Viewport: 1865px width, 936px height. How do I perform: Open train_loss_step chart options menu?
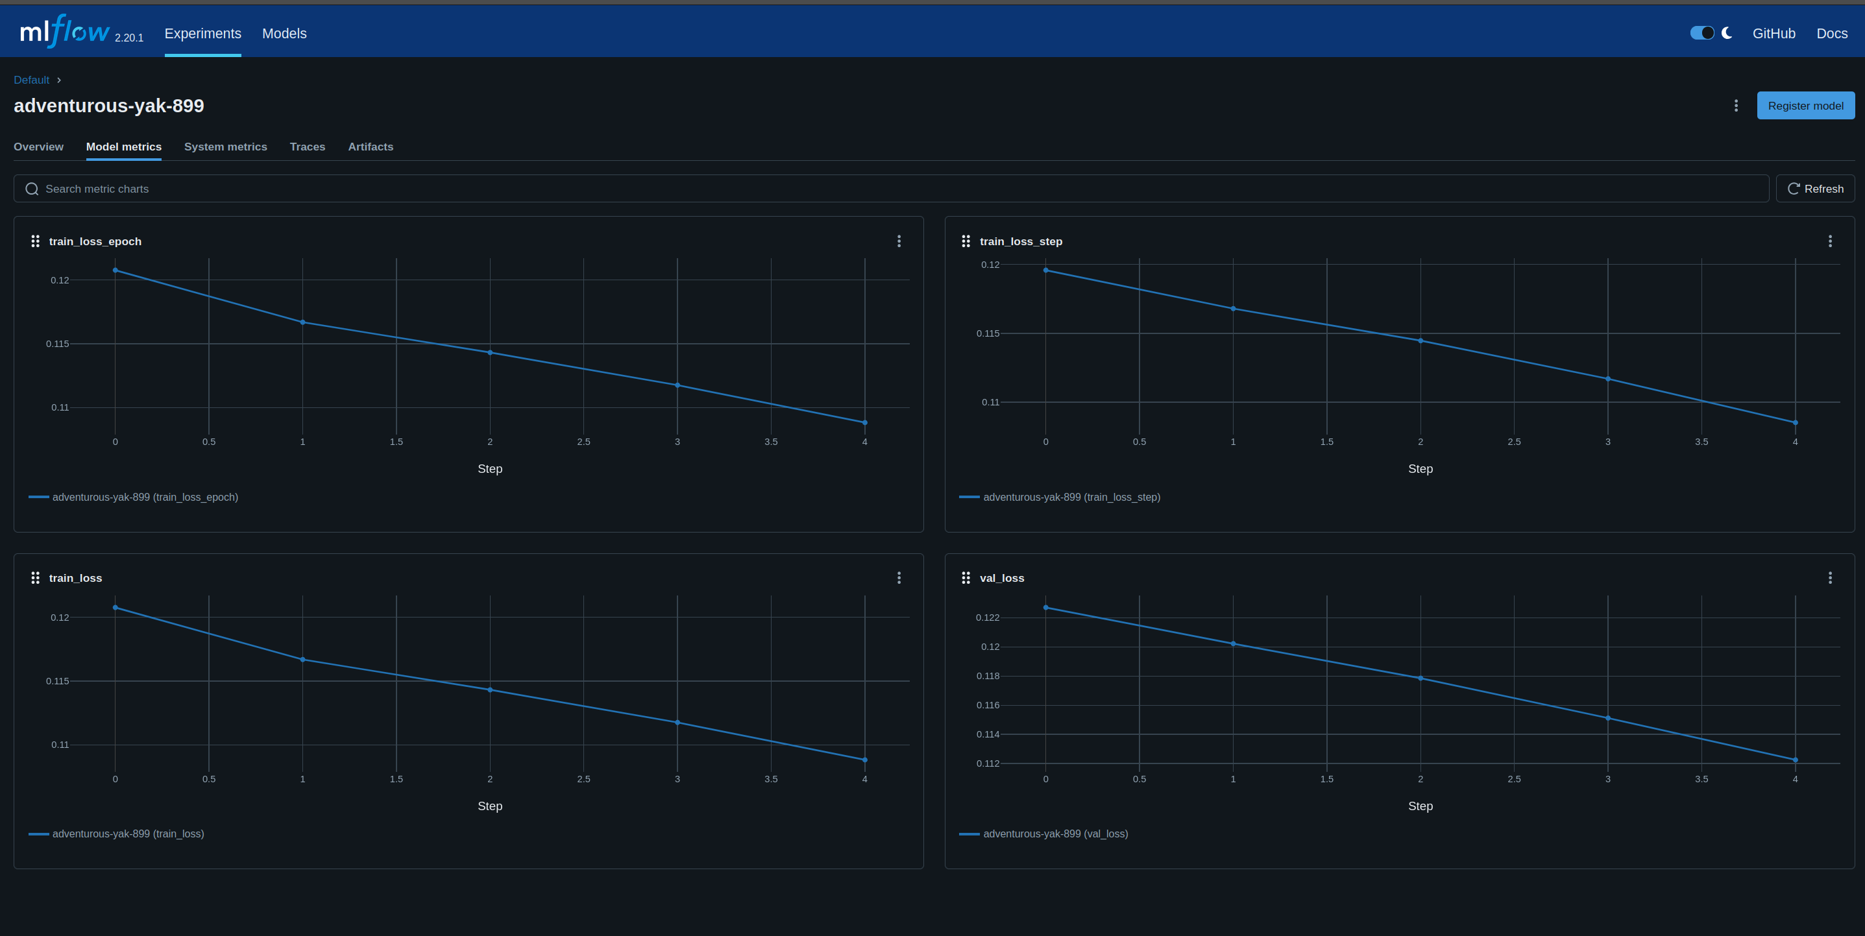(1830, 241)
